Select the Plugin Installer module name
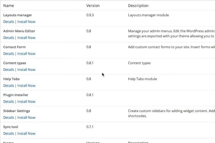Image resolution: width=215 pixels, height=143 pixels. [16, 95]
